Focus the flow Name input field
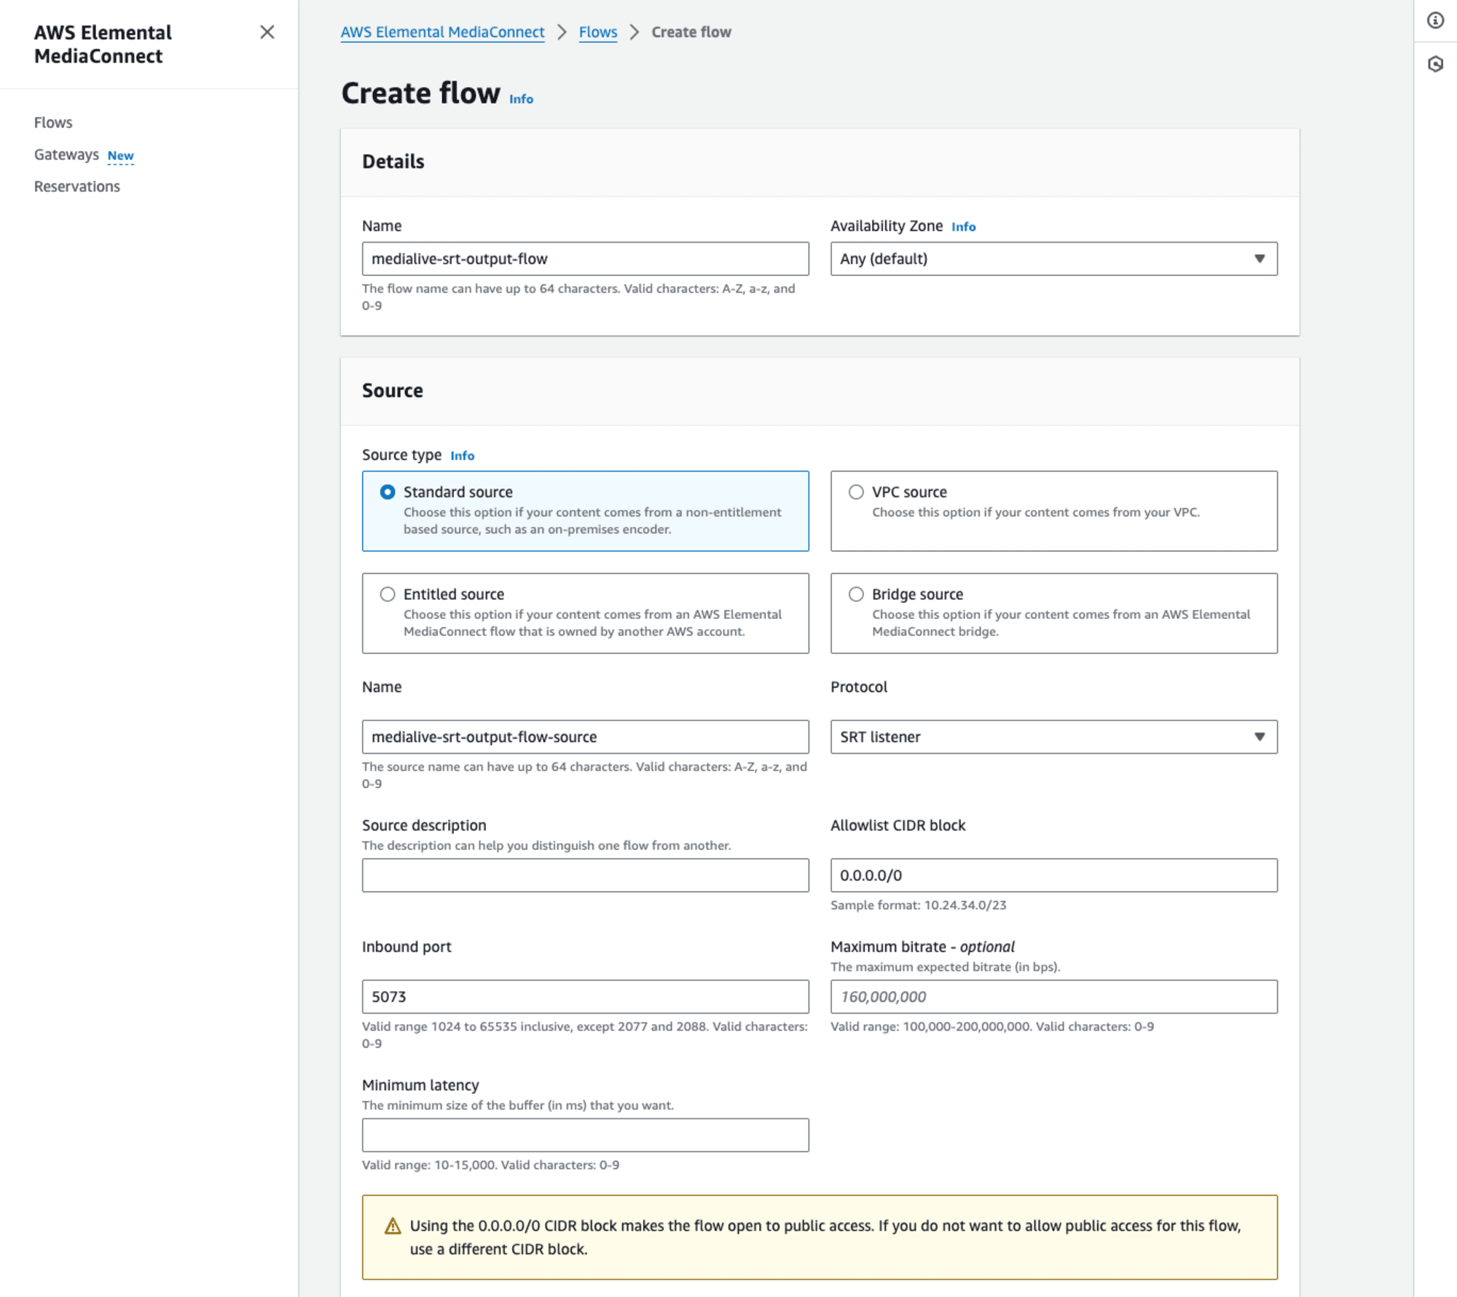Screen dimensions: 1457x1297 click(x=585, y=259)
